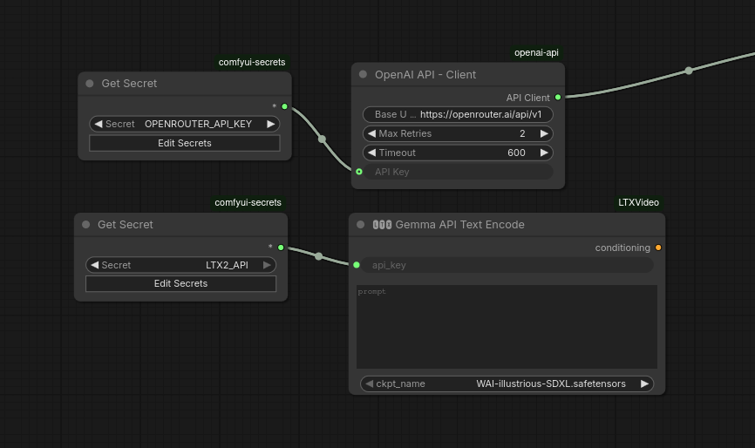
Task: Click the API Key input field
Action: (x=458, y=172)
